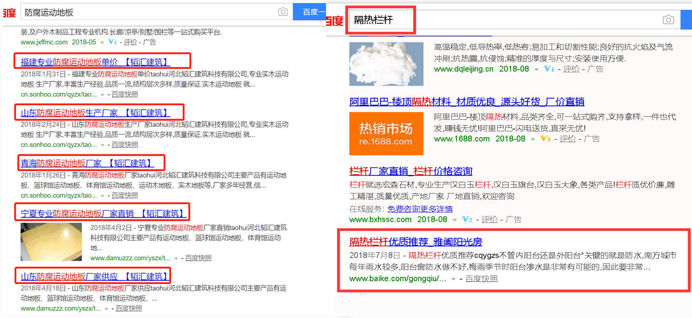Click the www.jxffmc.com URL text
Screen dimensions: 692x318
(x=44, y=42)
